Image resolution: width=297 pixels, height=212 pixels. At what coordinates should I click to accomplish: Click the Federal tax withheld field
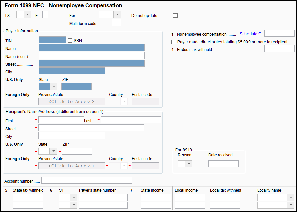(x=279, y=49)
